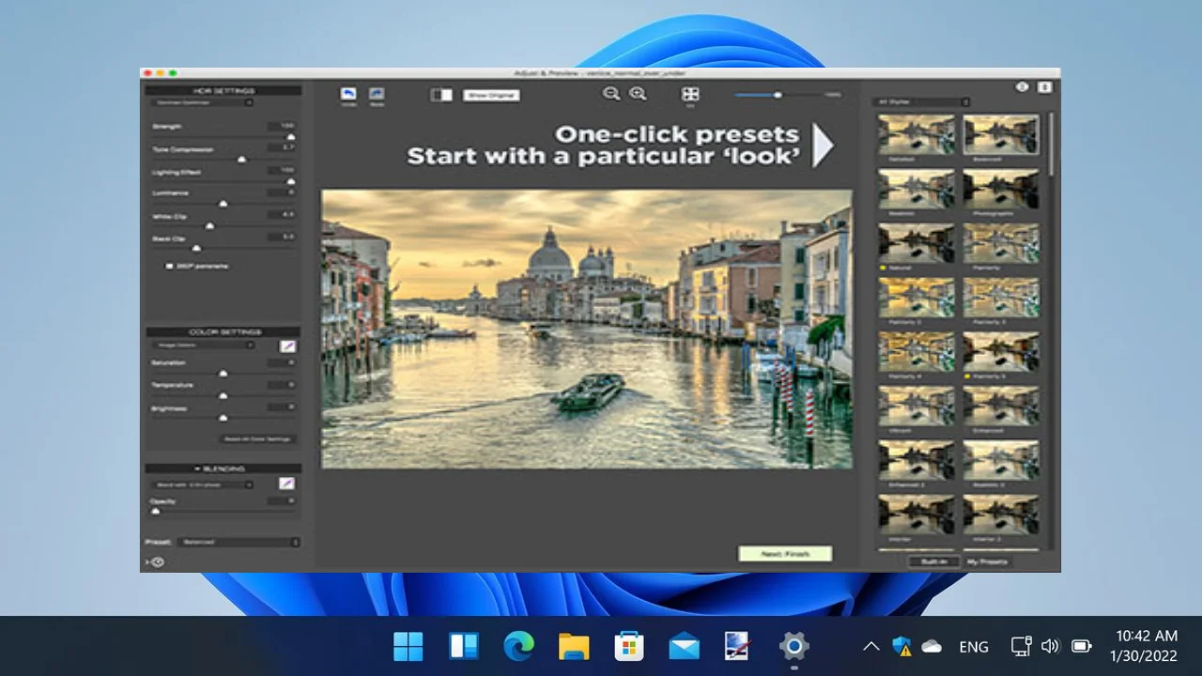1202x676 pixels.
Task: Click the Saturation slider handle
Action: pyautogui.click(x=223, y=373)
